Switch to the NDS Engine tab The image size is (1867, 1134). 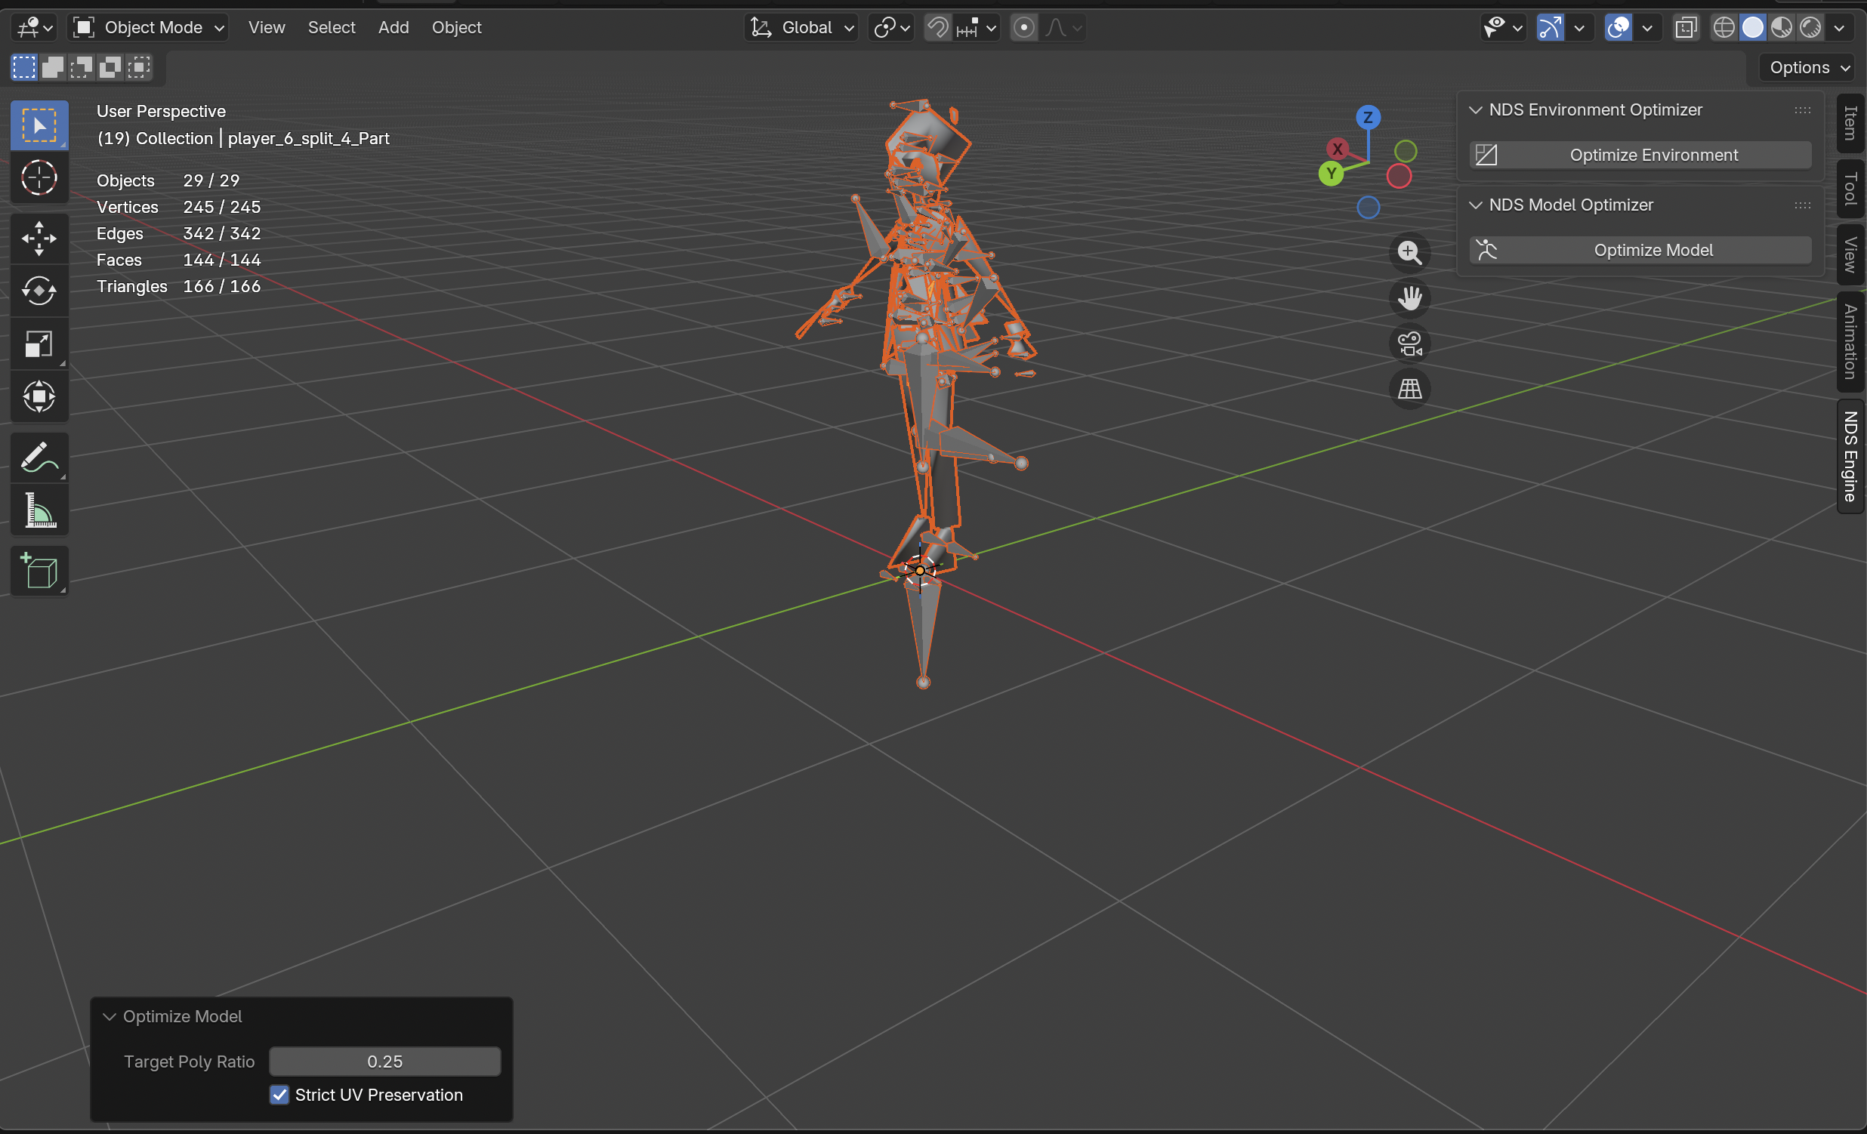click(1850, 457)
